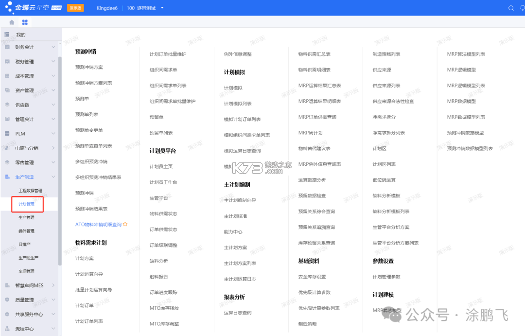Expand the 智慧车间MES chevron
The width and height of the screenshot is (525, 336).
pos(53,285)
